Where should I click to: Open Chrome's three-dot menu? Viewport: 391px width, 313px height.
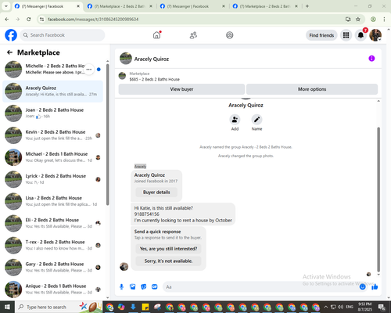(384, 20)
